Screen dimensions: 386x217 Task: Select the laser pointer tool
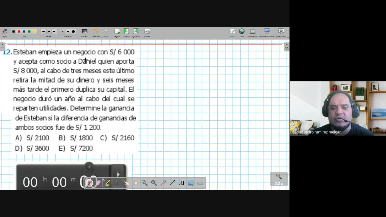pos(163,183)
